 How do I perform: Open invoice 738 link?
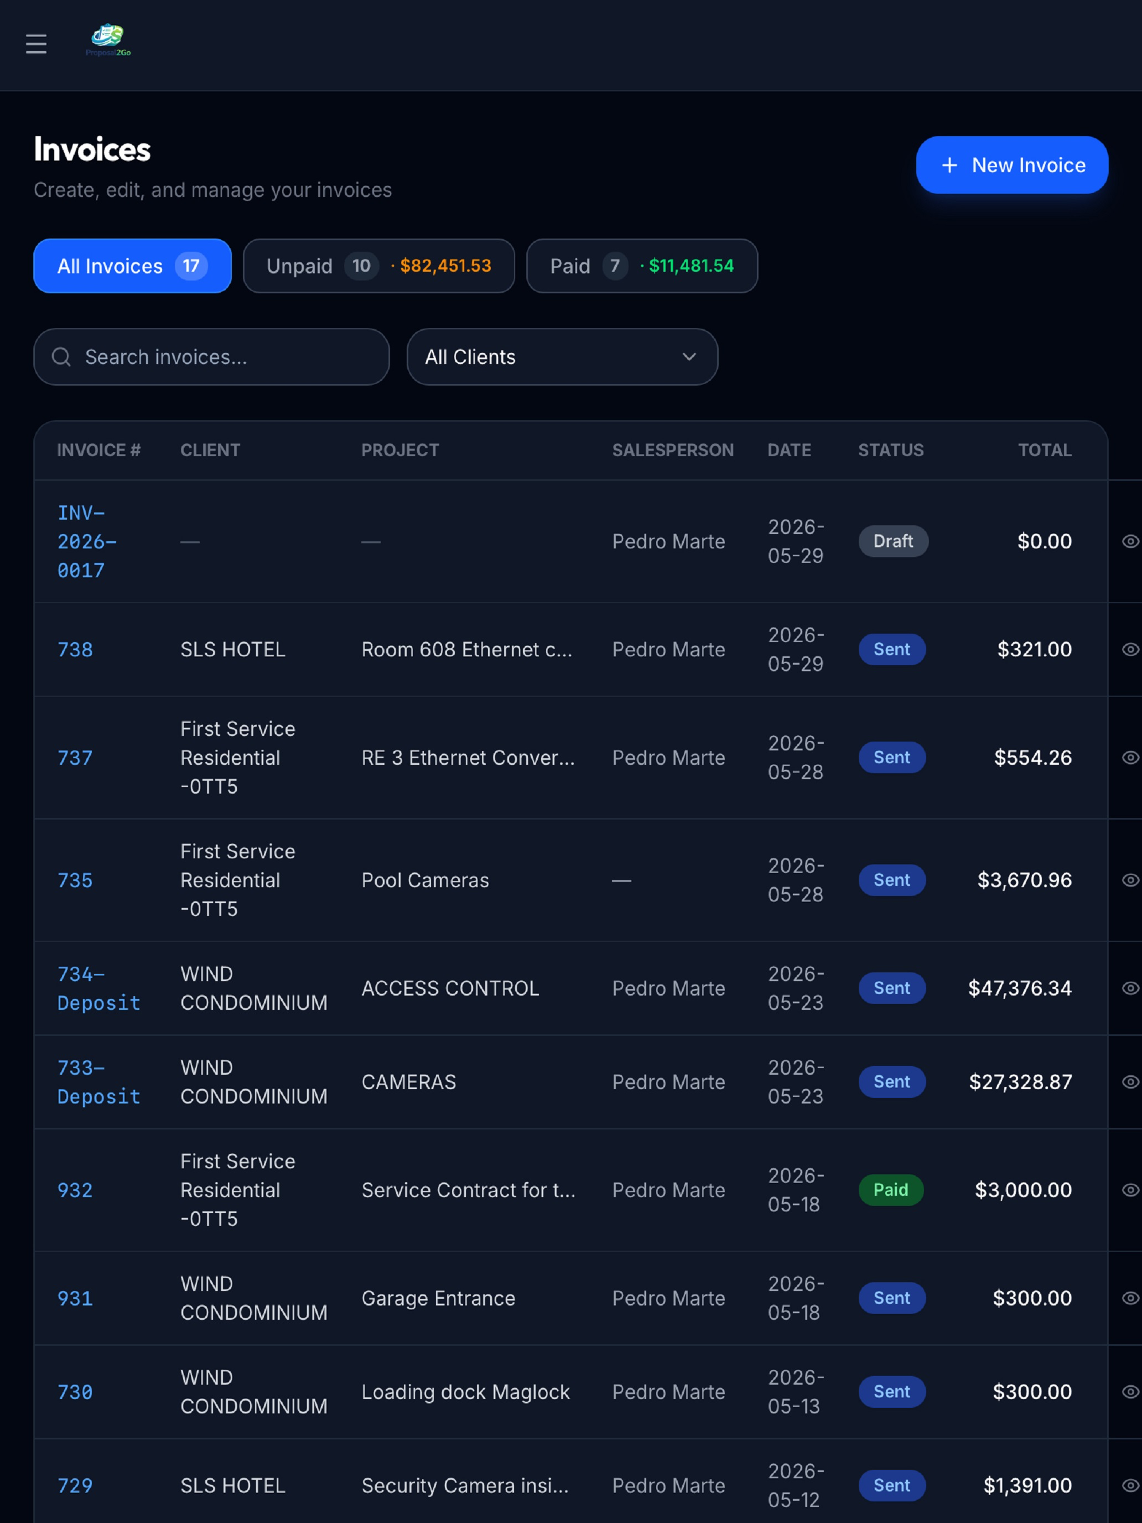point(74,649)
